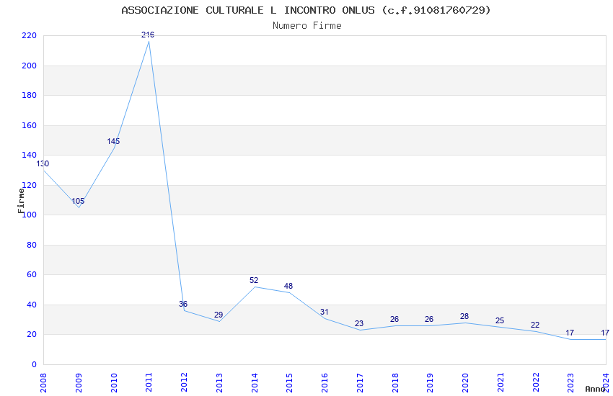Click the x-axis year label 2014

[x=255, y=383]
